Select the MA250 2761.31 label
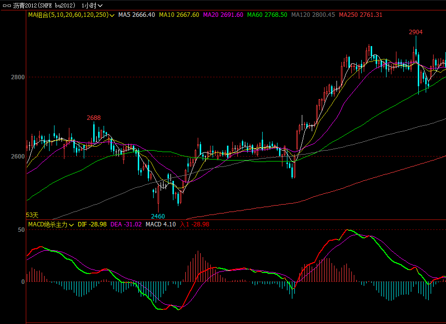This screenshot has height=324, width=446. coord(361,15)
